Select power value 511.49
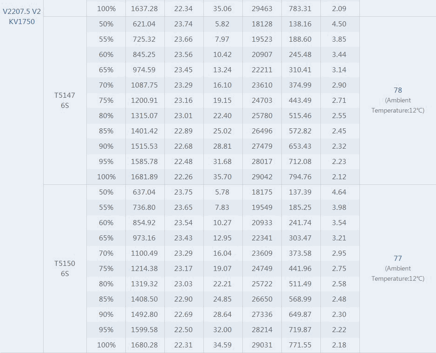The height and width of the screenshot is (353, 436). 300,284
